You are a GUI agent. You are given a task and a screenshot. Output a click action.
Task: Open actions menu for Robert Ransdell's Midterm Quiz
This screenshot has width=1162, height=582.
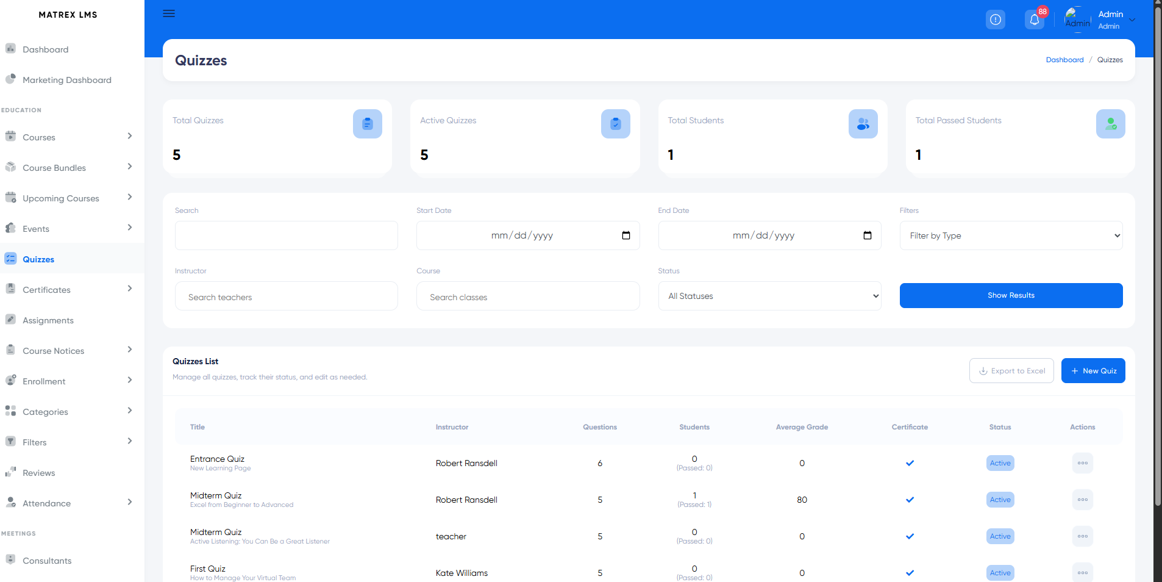click(1083, 500)
